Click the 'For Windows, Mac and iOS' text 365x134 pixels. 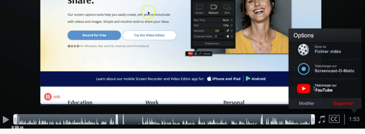tap(115, 46)
